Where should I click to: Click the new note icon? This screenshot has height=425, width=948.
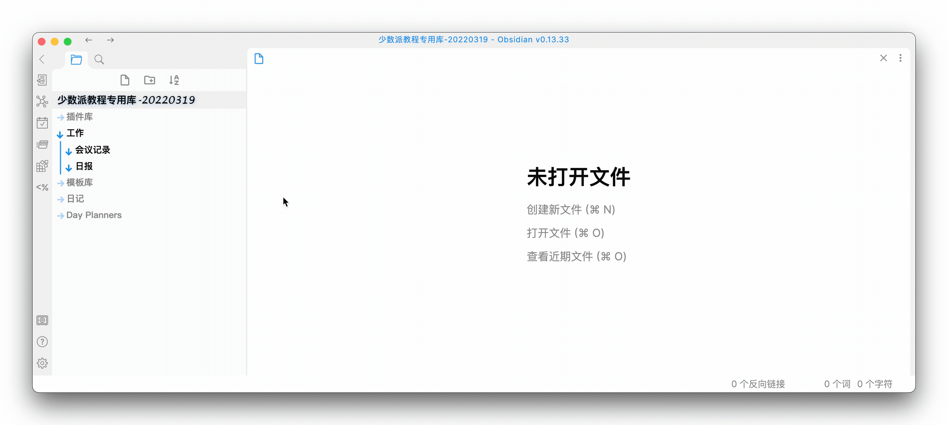coord(125,80)
